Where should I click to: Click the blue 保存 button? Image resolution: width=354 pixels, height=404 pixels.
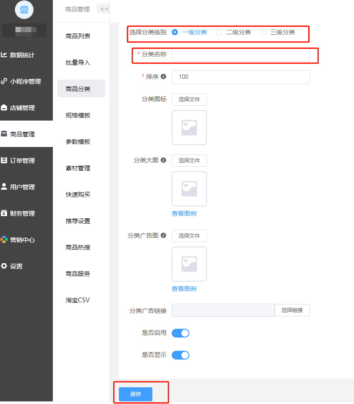point(136,394)
